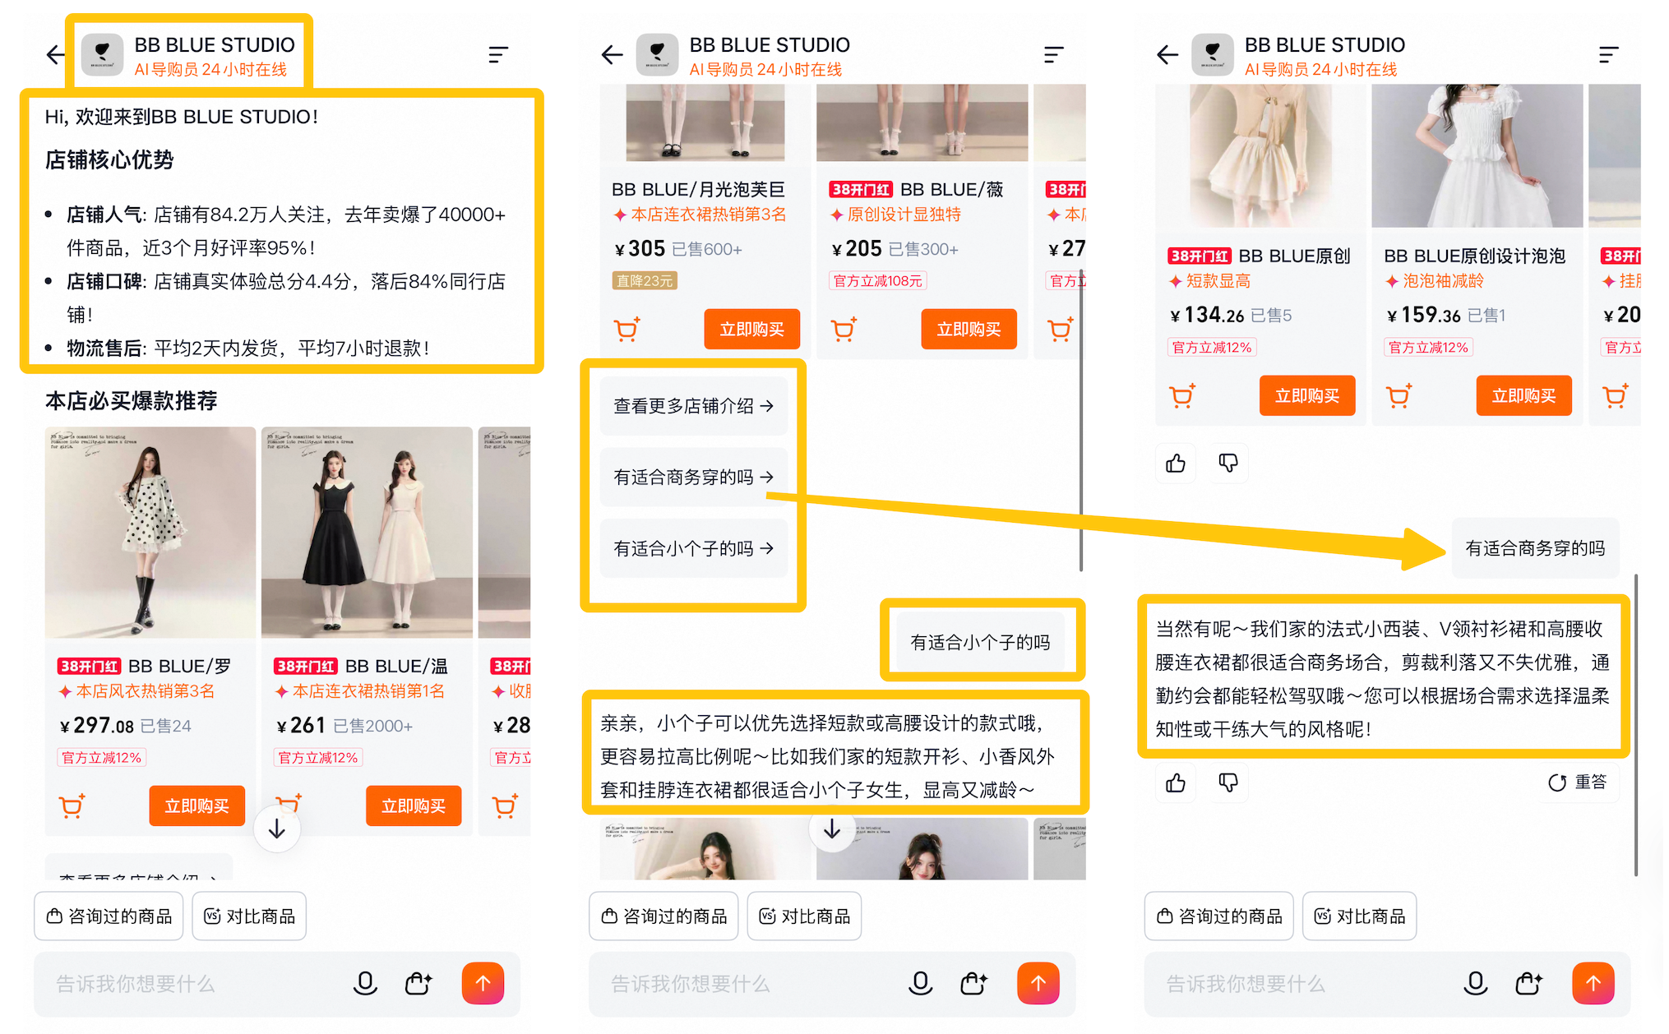Click send arrow button in the middle panel
This screenshot has height=1034, width=1669.
pyautogui.click(x=1038, y=983)
